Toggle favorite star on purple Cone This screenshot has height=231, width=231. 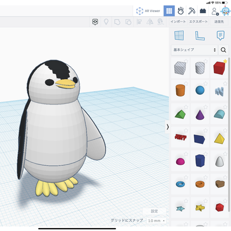(206, 107)
